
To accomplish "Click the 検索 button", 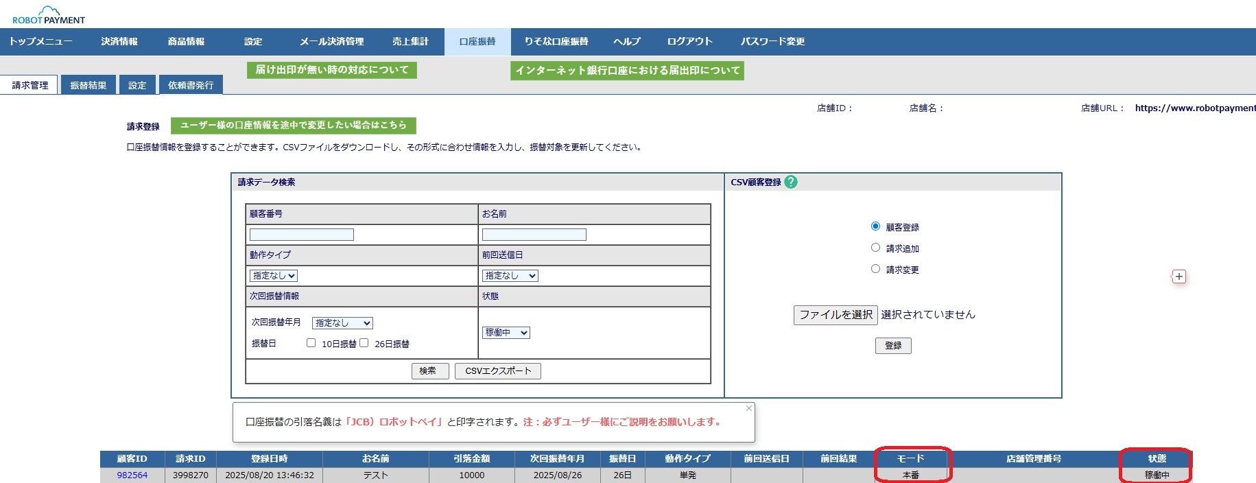I will [429, 371].
